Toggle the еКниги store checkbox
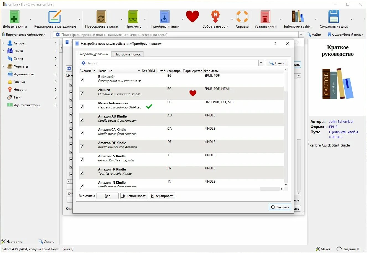 point(82,93)
